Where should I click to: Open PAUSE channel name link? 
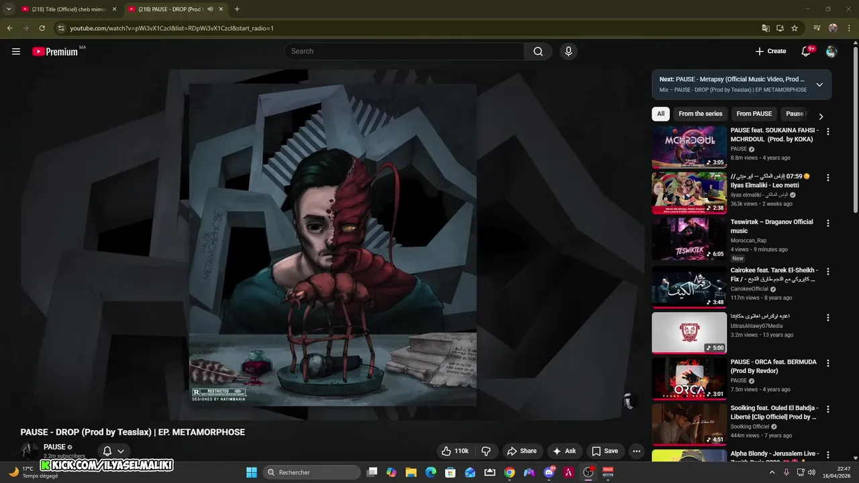(54, 447)
